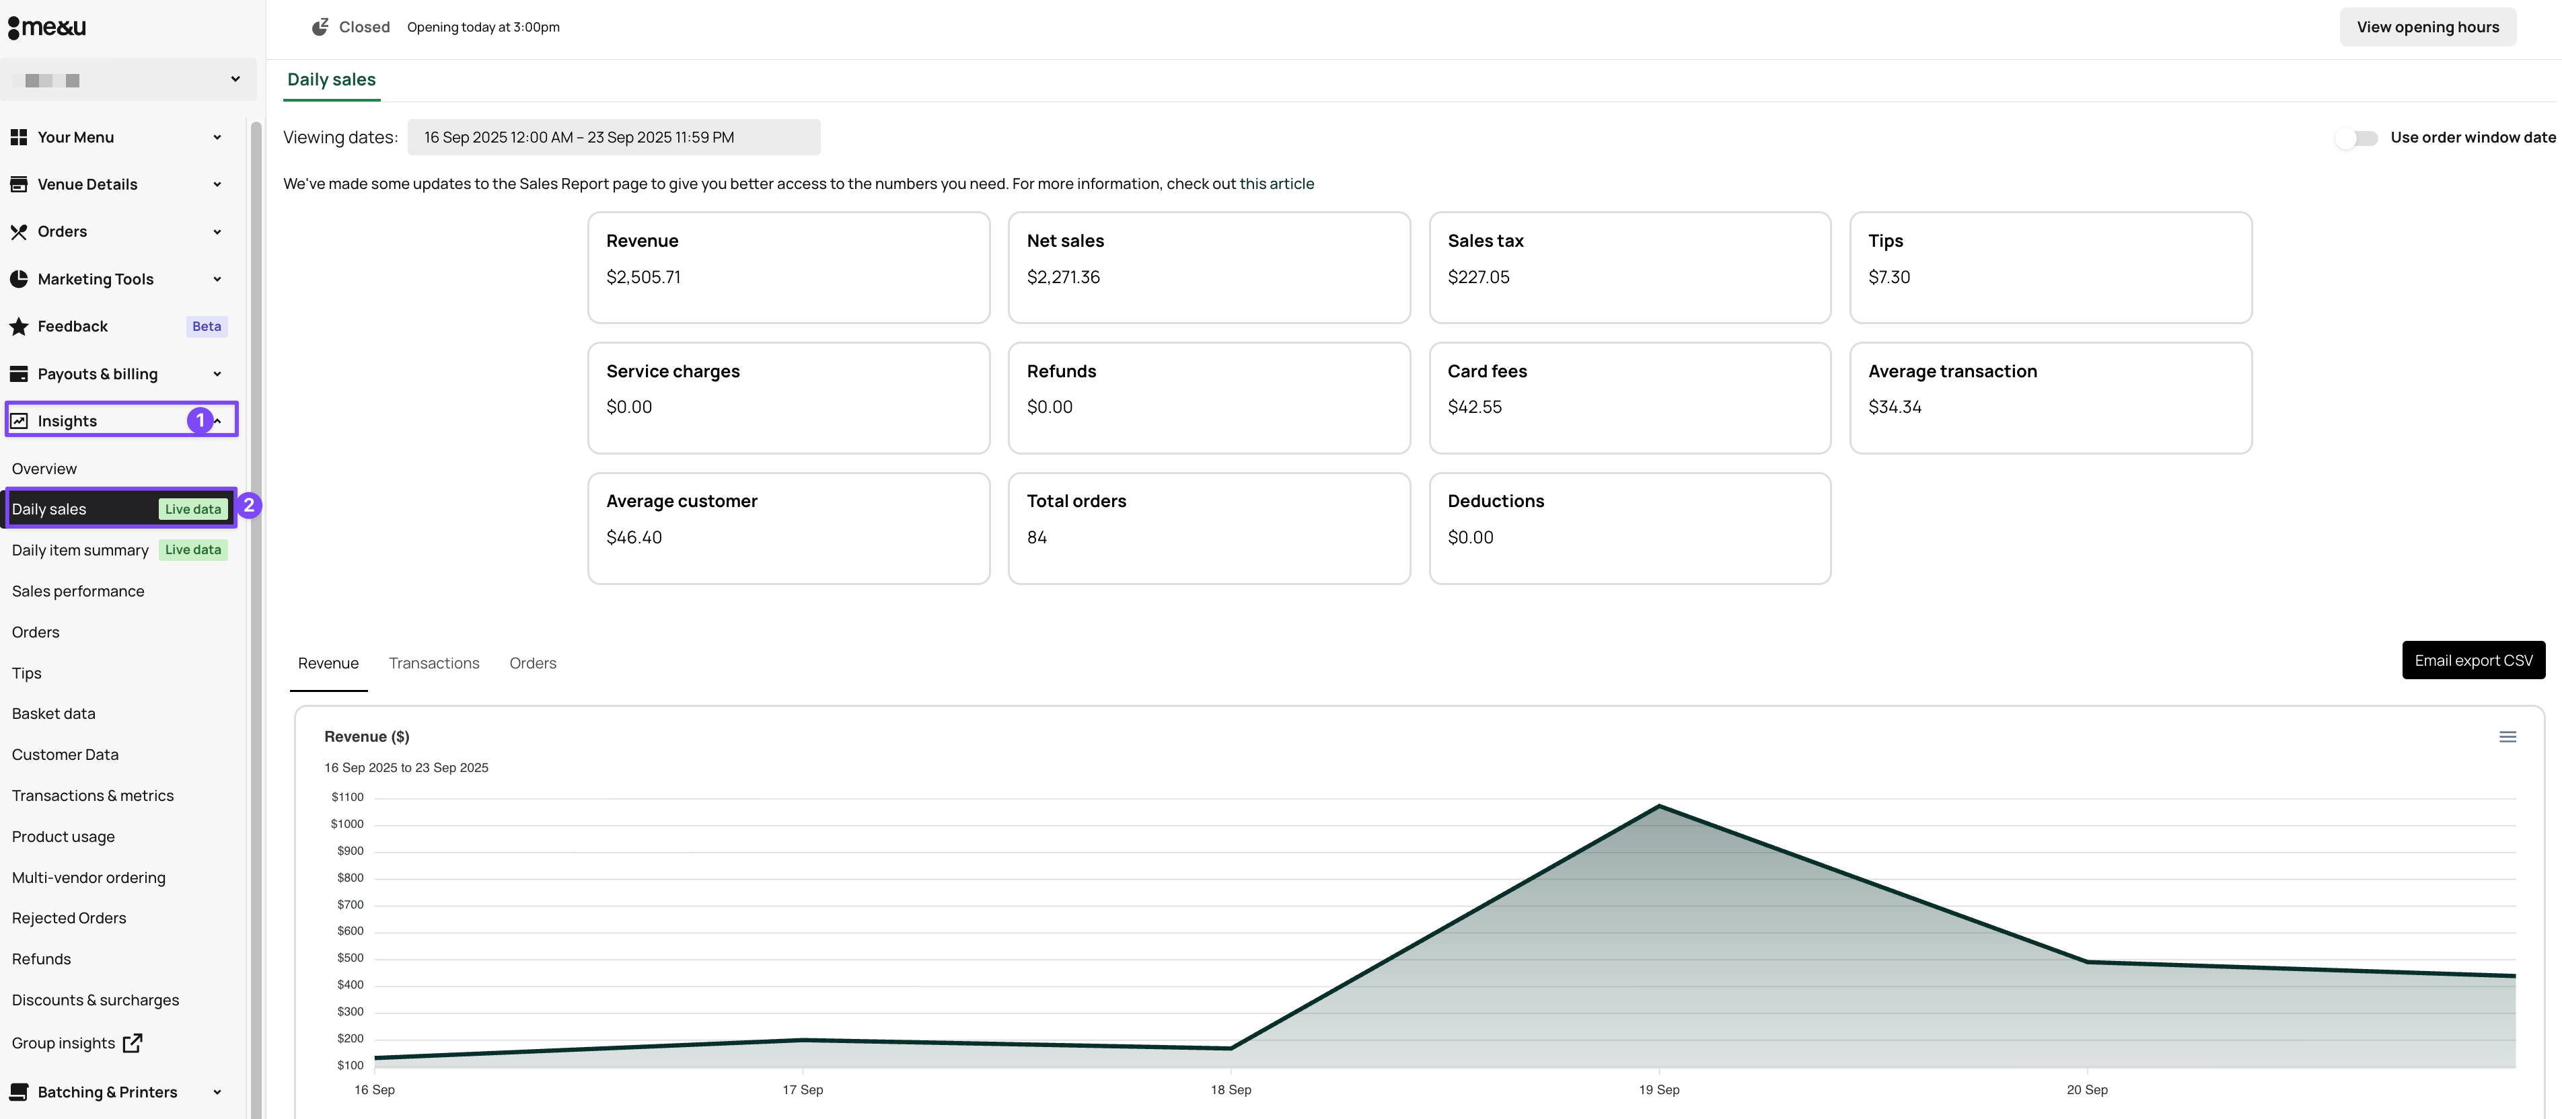Click the Marketing Tools pie icon
The height and width of the screenshot is (1119, 2562).
19,279
